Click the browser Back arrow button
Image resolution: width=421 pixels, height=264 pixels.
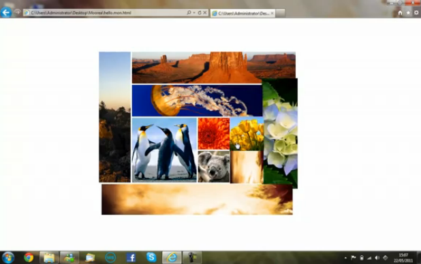(6, 12)
